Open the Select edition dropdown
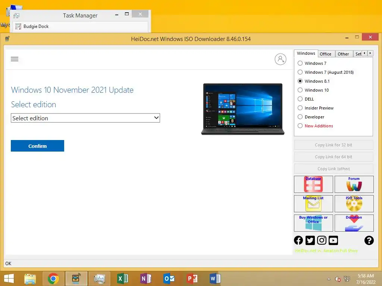This screenshot has height=286, width=382. pyautogui.click(x=85, y=118)
